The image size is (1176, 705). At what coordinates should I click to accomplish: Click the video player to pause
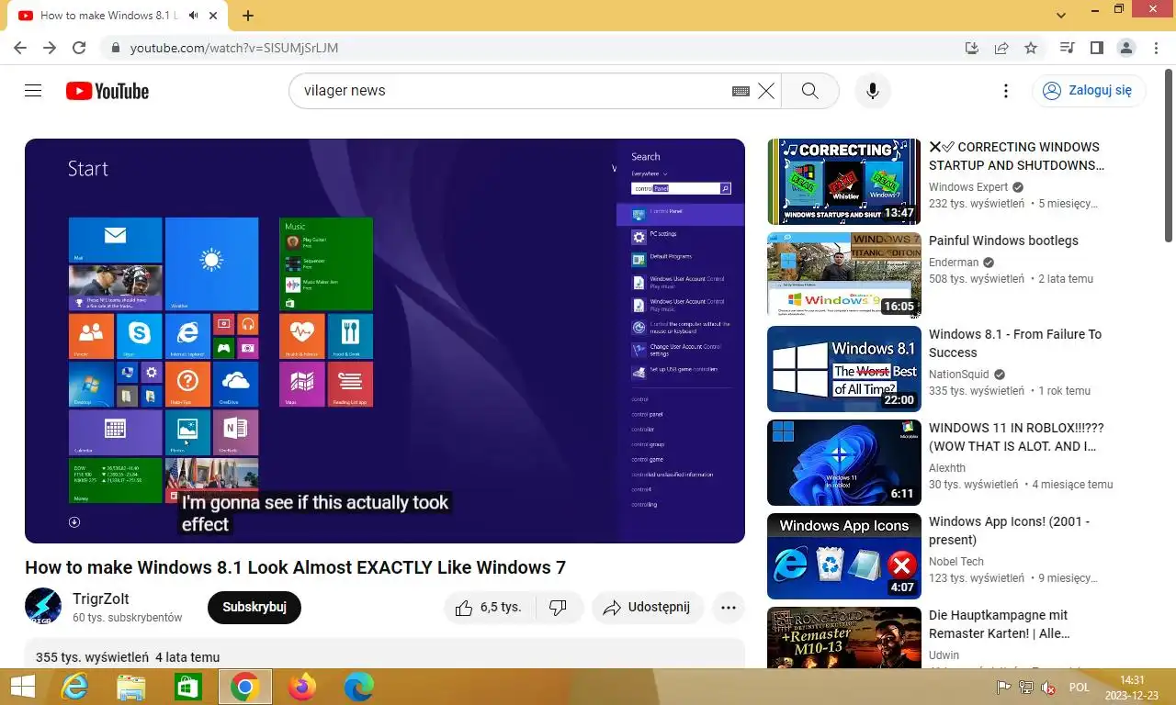click(385, 341)
